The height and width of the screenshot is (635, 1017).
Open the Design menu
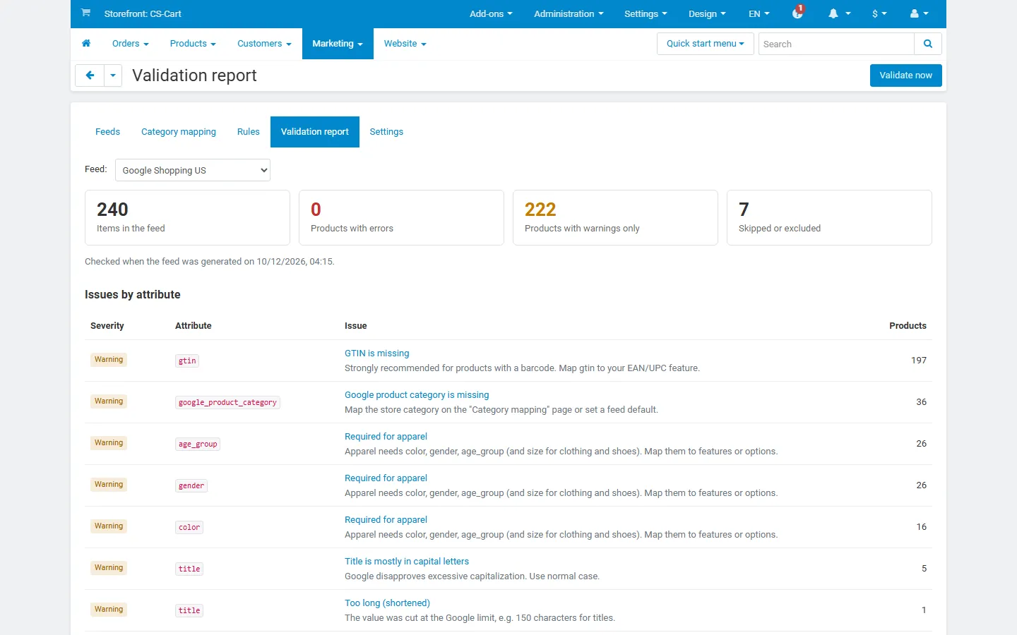tap(707, 13)
